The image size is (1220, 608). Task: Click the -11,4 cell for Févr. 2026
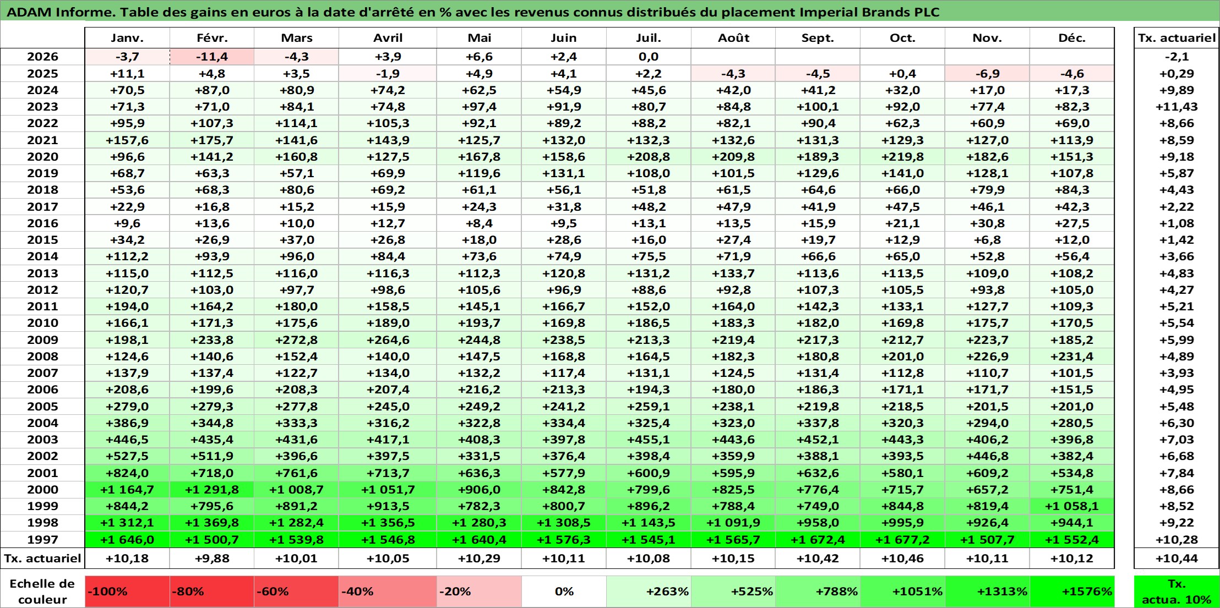point(212,57)
